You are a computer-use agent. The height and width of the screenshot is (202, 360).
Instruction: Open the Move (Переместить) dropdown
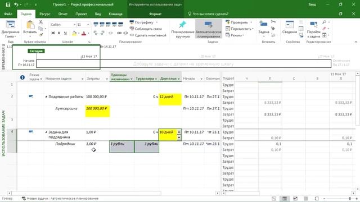[240, 29]
